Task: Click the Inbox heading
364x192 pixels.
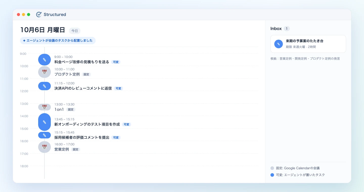Action: 276,29
